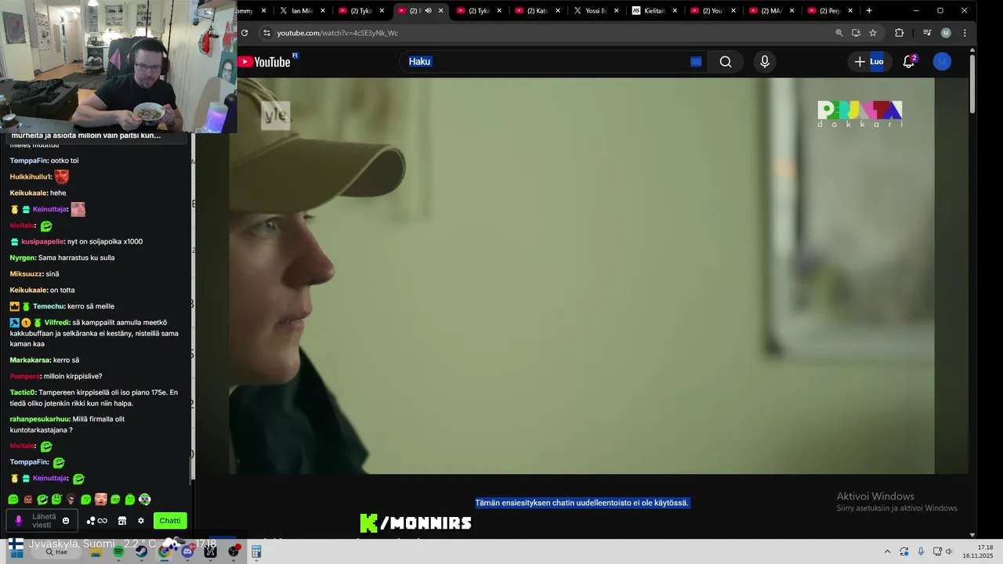Click the video player area
Image resolution: width=1003 pixels, height=564 pixels.
[x=581, y=276]
